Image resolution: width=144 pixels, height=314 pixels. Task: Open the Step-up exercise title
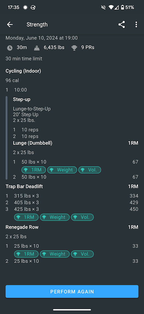click(22, 99)
